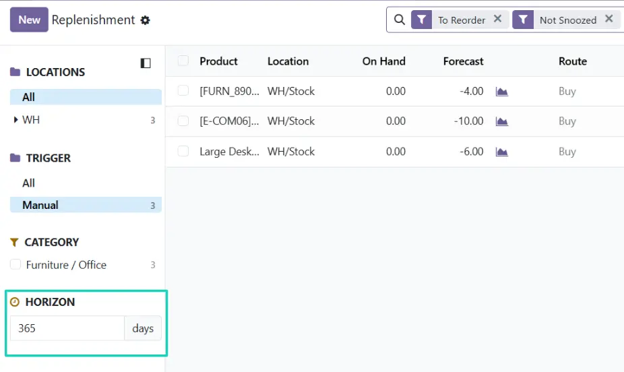Click the [E-COM06]... product cell
Image resolution: width=624 pixels, height=372 pixels.
click(229, 121)
